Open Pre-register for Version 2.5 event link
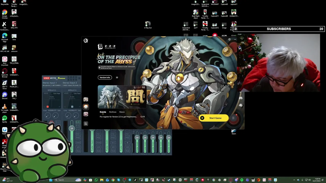 (118, 117)
